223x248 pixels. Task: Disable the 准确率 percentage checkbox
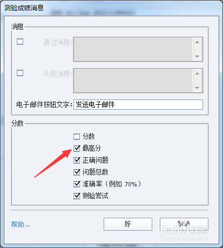coord(77,184)
